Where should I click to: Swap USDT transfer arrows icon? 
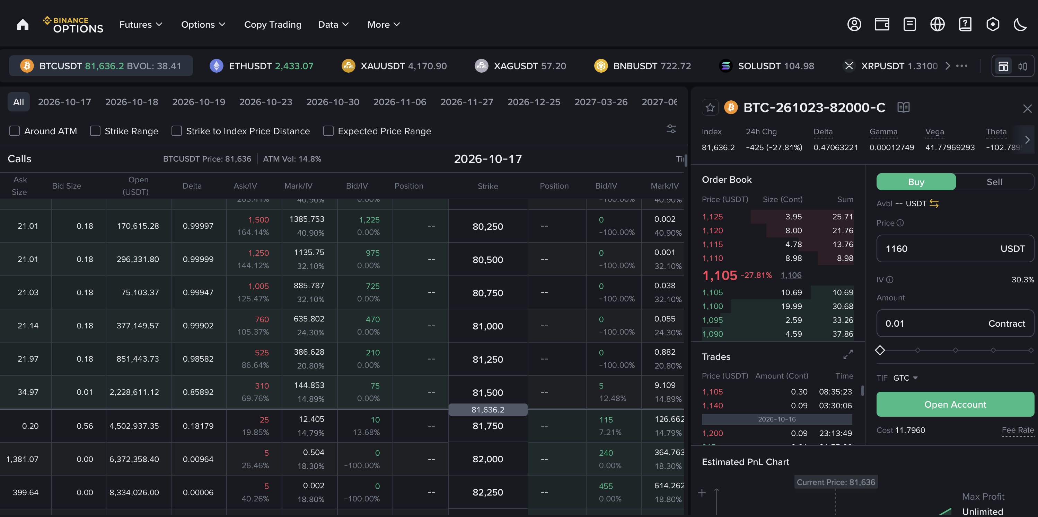934,203
